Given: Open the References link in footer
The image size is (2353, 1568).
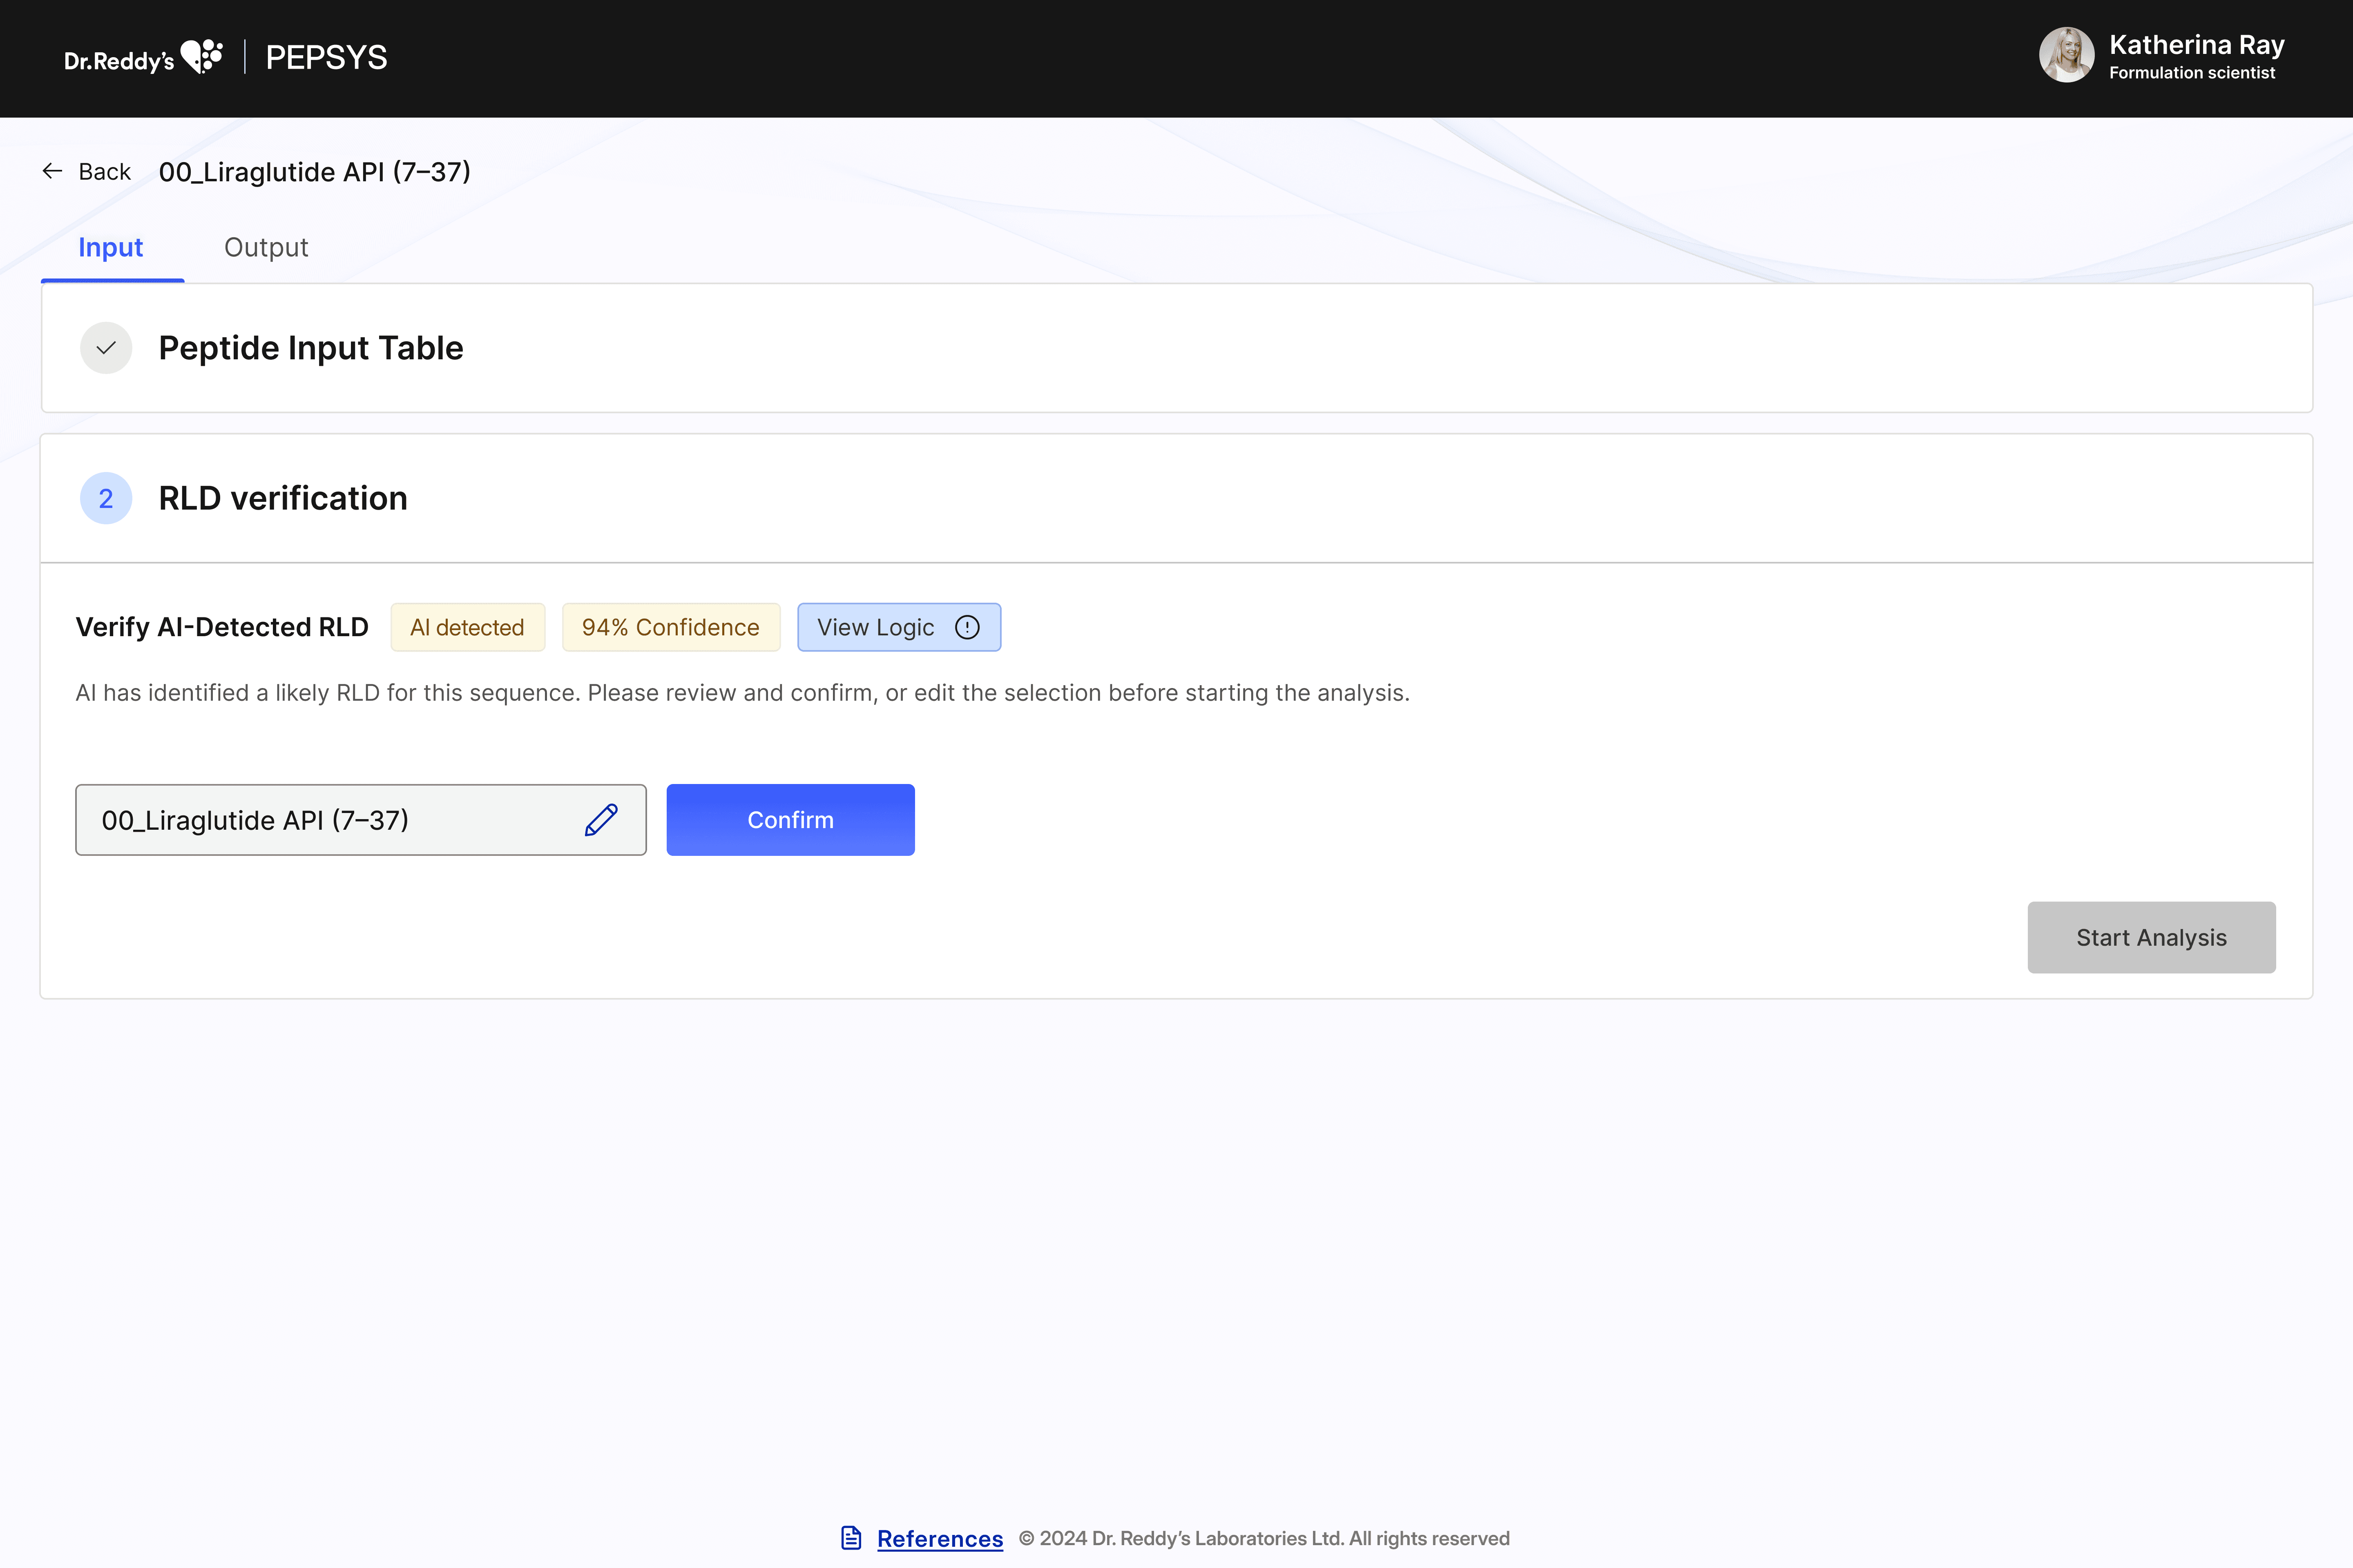Looking at the screenshot, I should point(940,1538).
